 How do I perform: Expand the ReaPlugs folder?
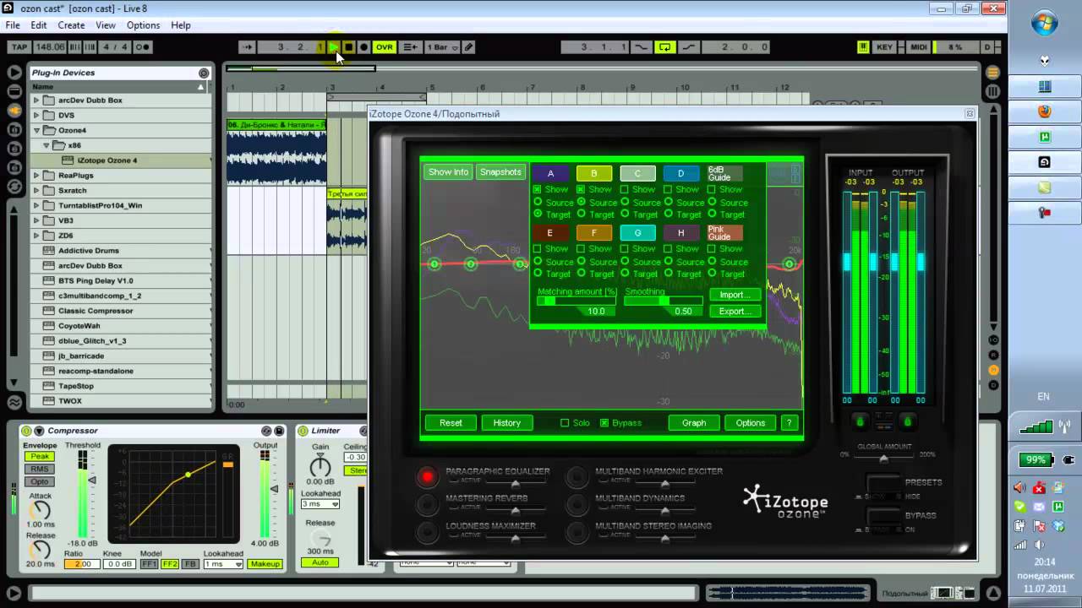click(x=36, y=176)
